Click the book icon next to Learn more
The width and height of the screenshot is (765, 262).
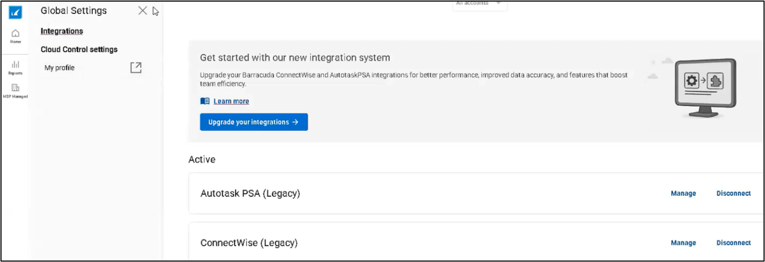click(205, 101)
